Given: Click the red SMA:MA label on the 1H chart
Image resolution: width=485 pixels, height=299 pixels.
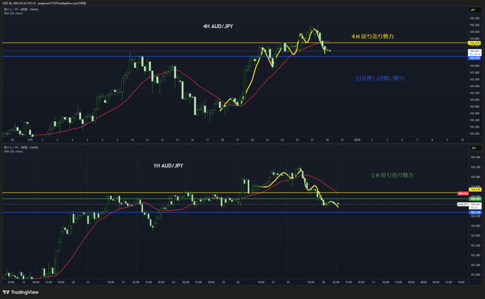Looking at the screenshot, I should click(x=463, y=193).
